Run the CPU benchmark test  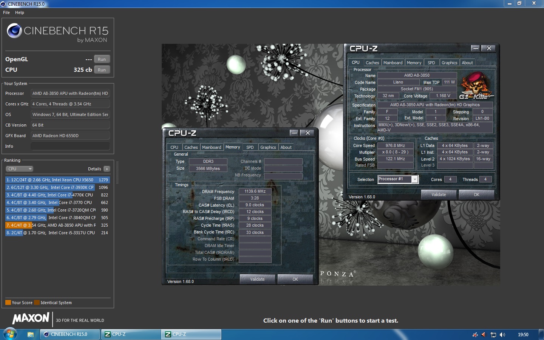point(102,70)
